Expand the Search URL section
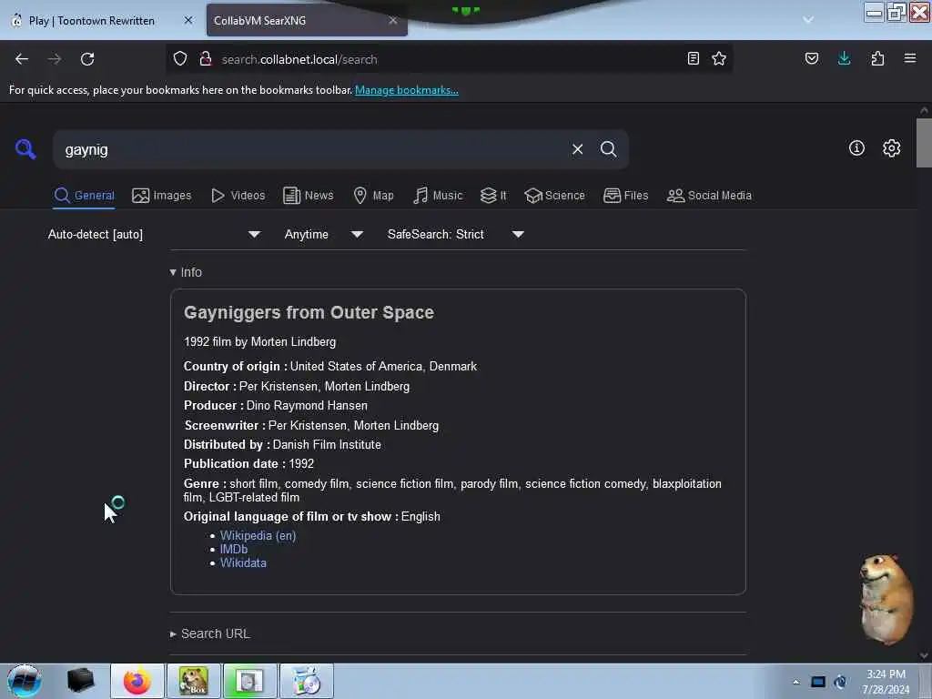The image size is (932, 699). (210, 633)
